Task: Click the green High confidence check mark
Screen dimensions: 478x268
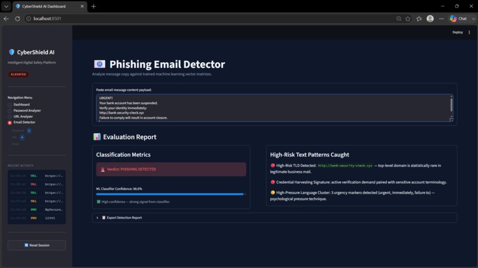Action: [x=98, y=202]
